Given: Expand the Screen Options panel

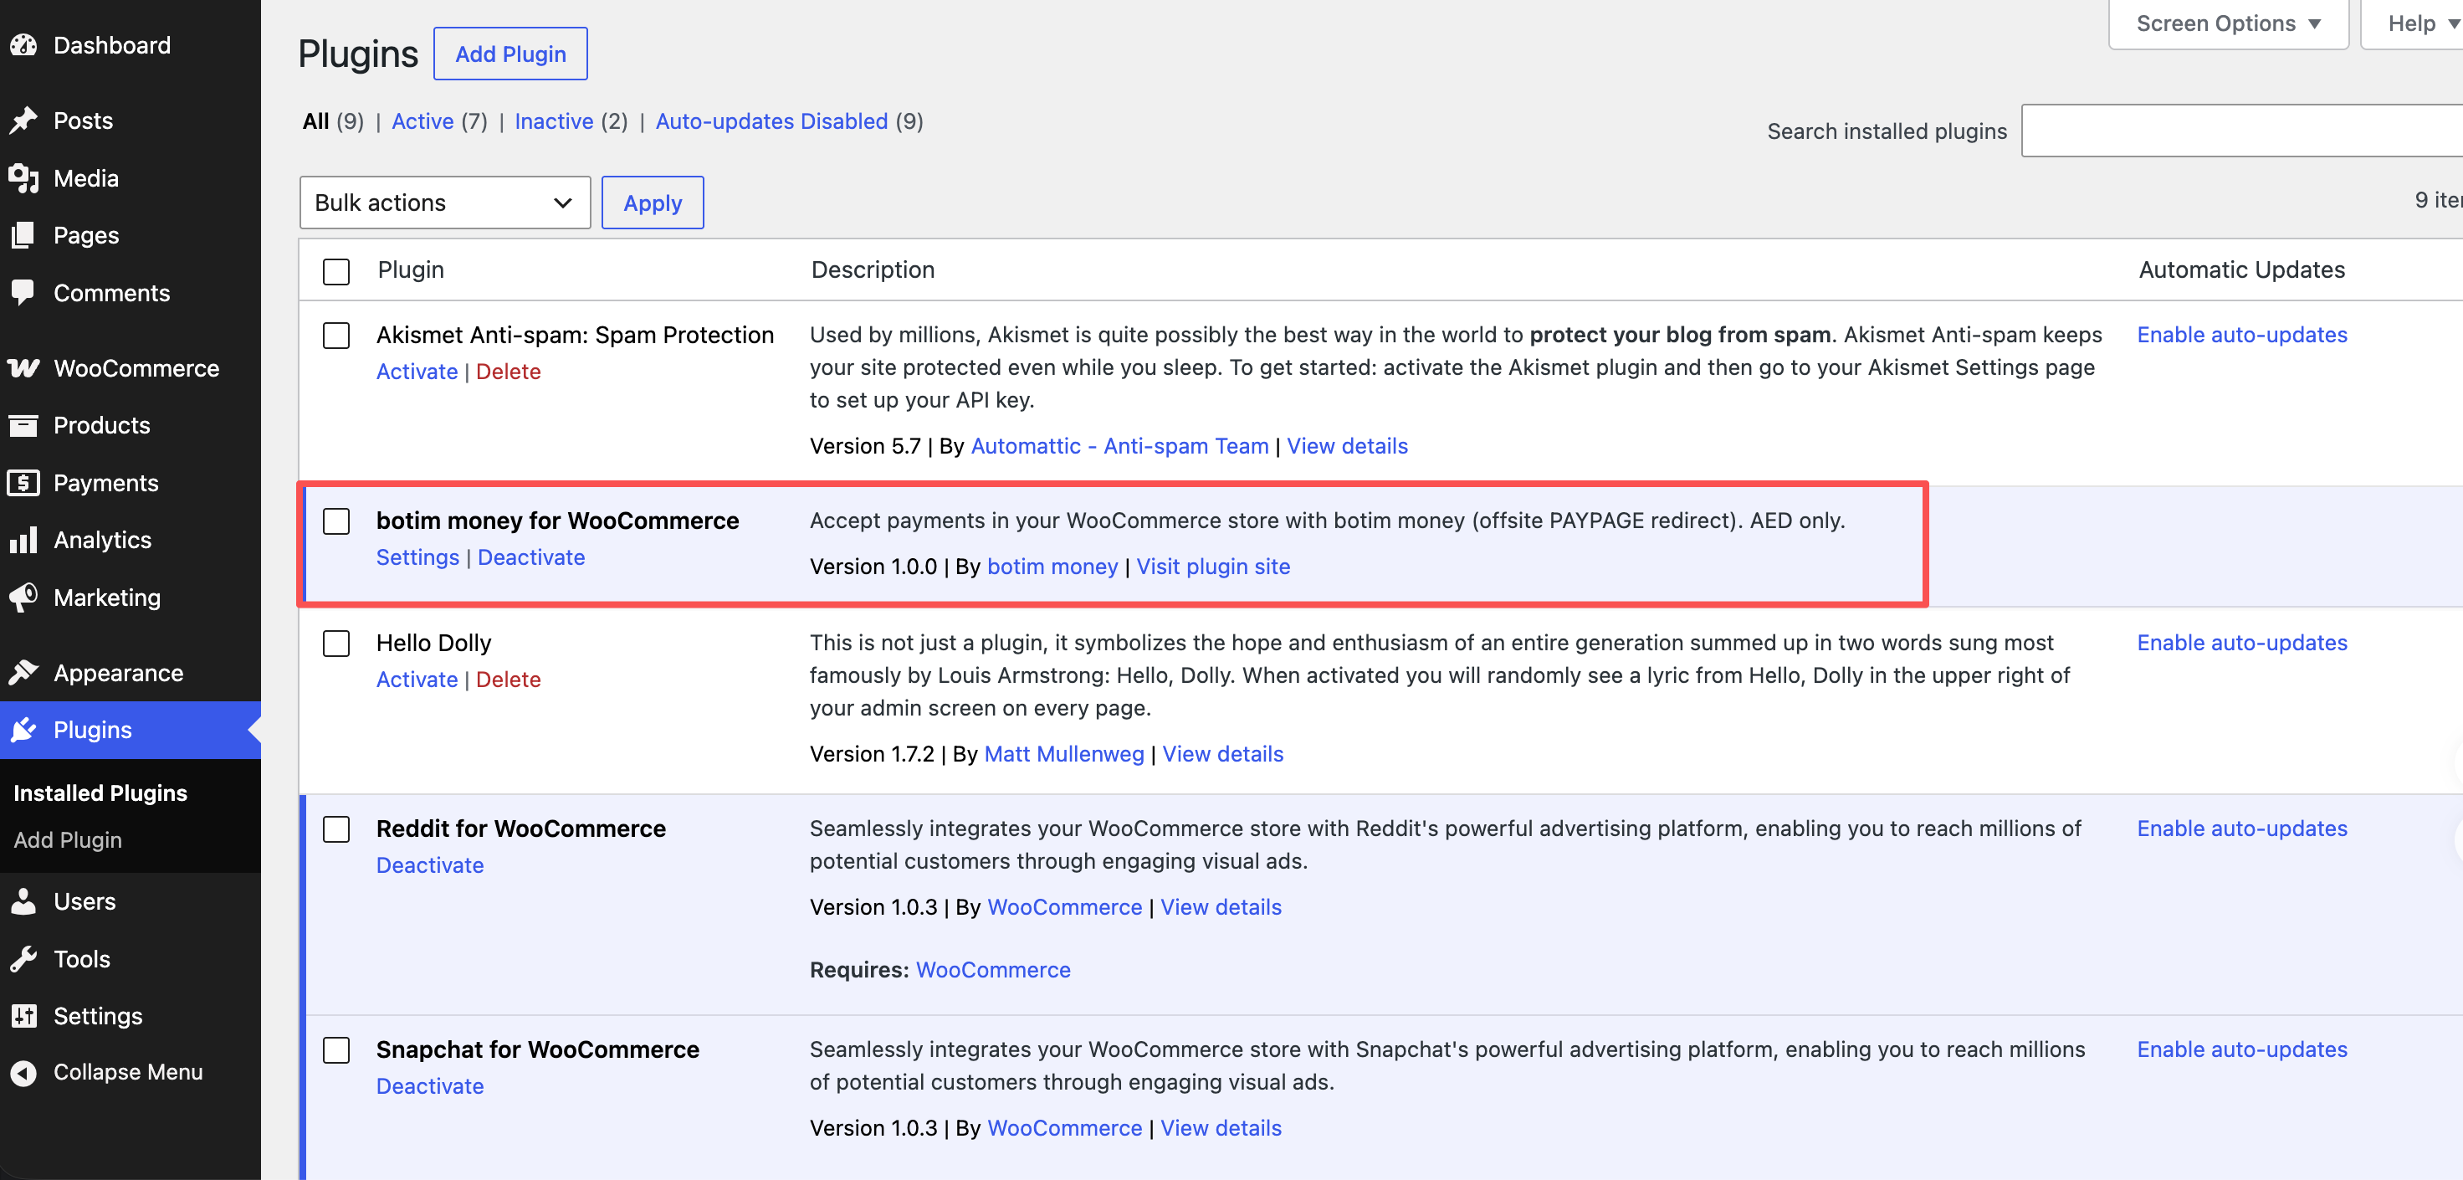Looking at the screenshot, I should tap(2228, 24).
